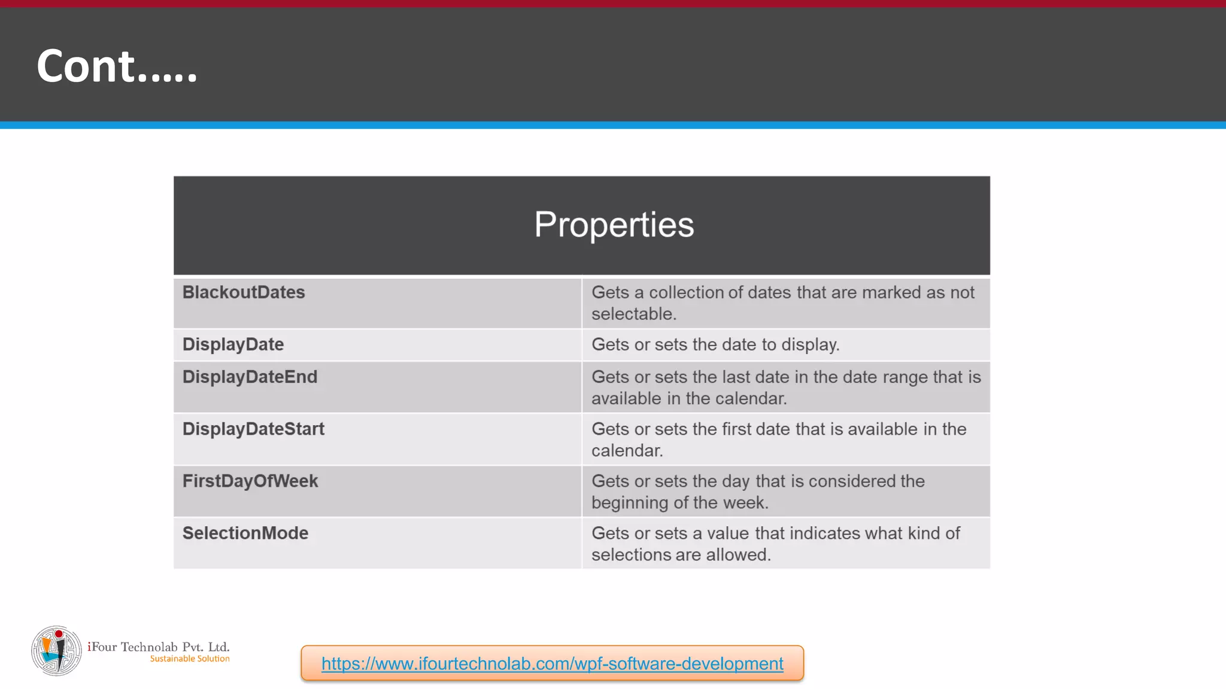
Task: Select the 'Sustainable Solution' tagline text
Action: click(190, 658)
